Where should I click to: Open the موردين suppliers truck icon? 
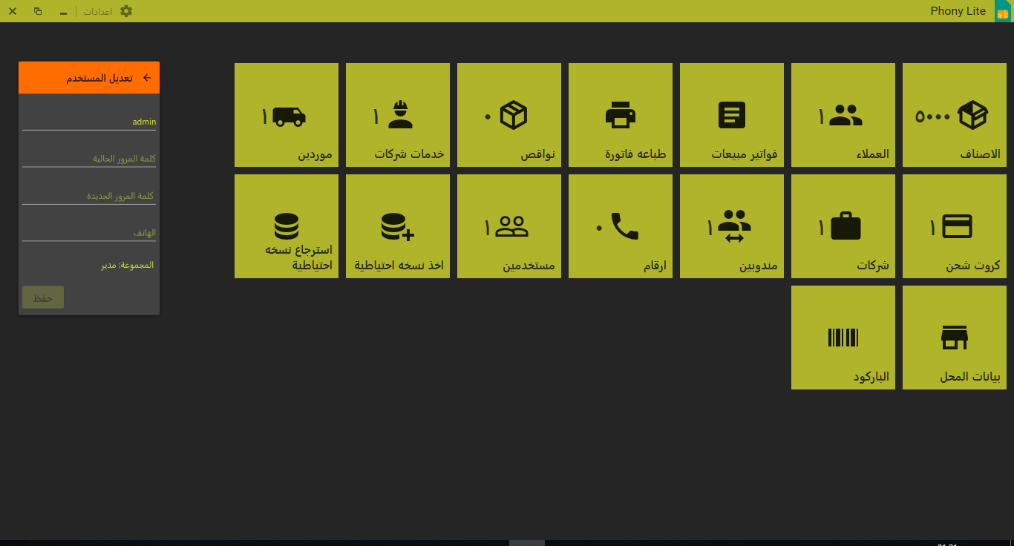click(x=290, y=116)
